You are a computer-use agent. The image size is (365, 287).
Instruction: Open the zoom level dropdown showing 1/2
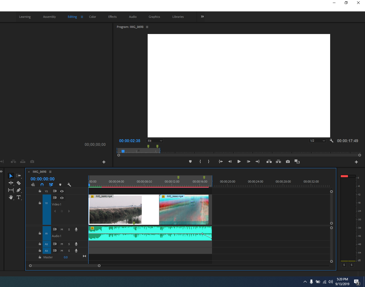point(317,141)
